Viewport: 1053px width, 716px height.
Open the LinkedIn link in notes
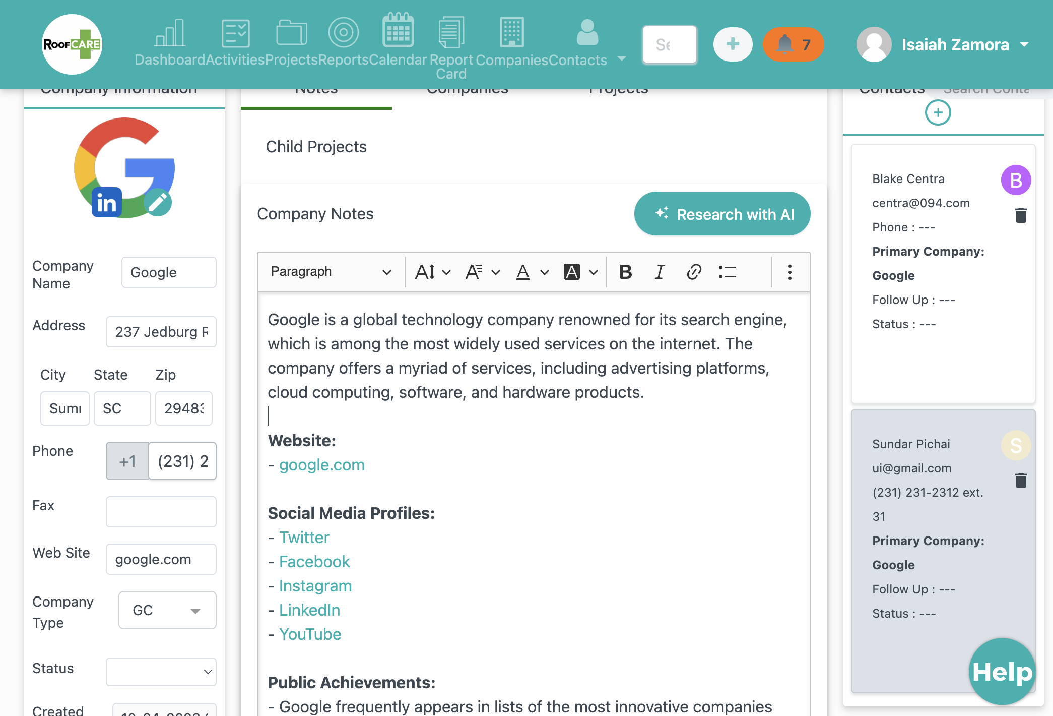(x=310, y=610)
